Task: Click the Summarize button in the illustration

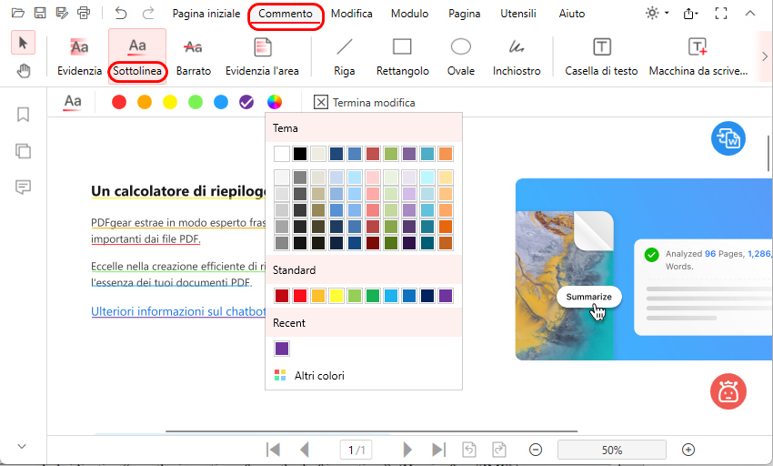Action: [x=588, y=297]
